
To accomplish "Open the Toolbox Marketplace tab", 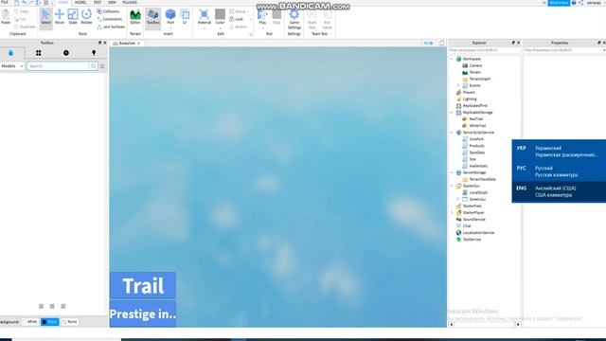I will click(10, 53).
